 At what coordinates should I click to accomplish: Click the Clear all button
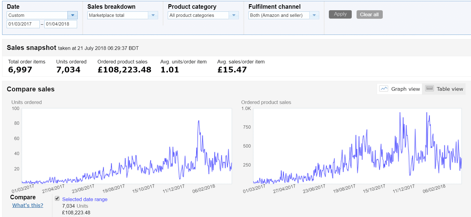tap(370, 14)
